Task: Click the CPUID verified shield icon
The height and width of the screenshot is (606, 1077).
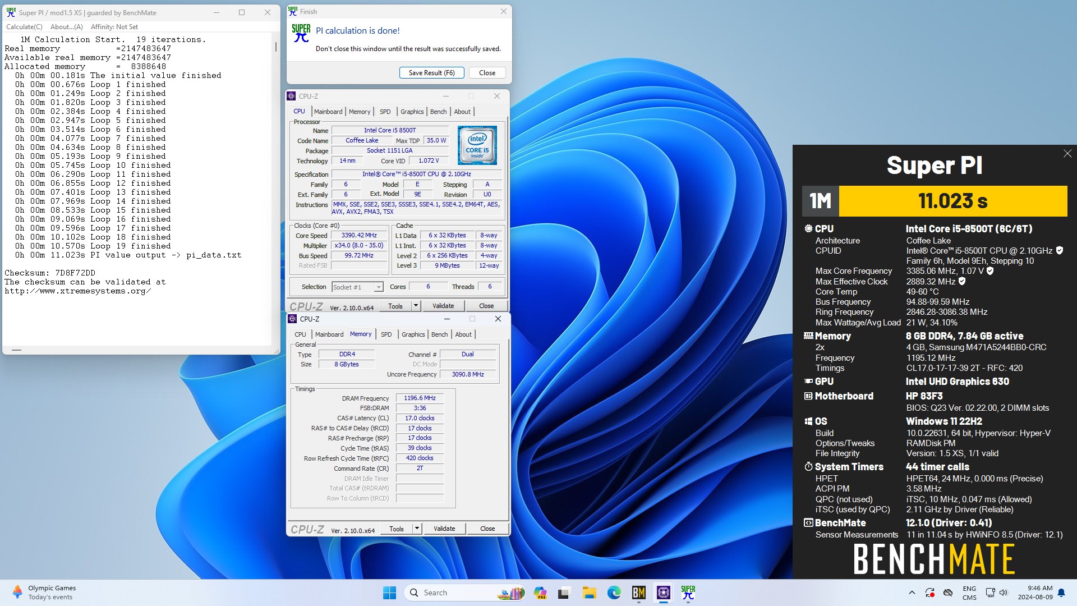Action: tap(1060, 251)
